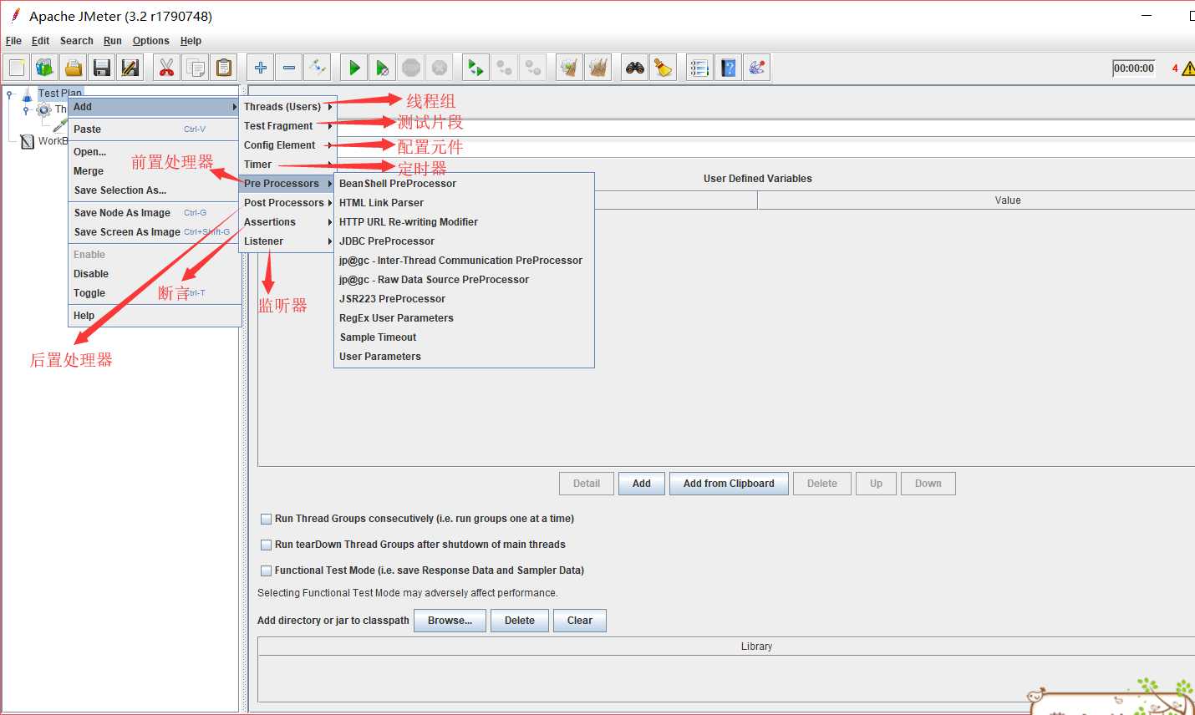
Task: Select JDBC PreProcessor
Action: tap(464, 241)
